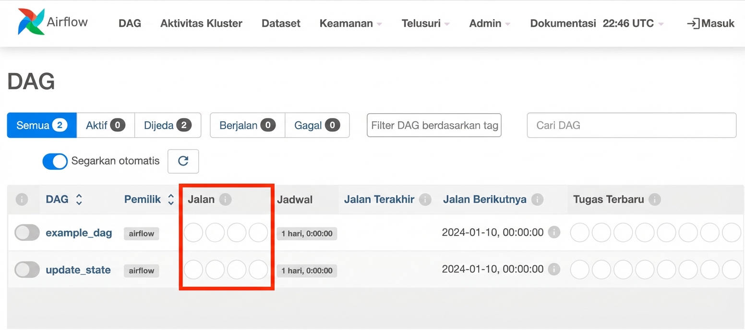Click the airflow owner tag for update_state
Screen dimensions: 745x330
(141, 271)
